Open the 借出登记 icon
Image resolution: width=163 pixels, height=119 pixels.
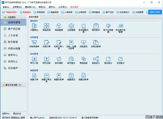tap(108, 59)
